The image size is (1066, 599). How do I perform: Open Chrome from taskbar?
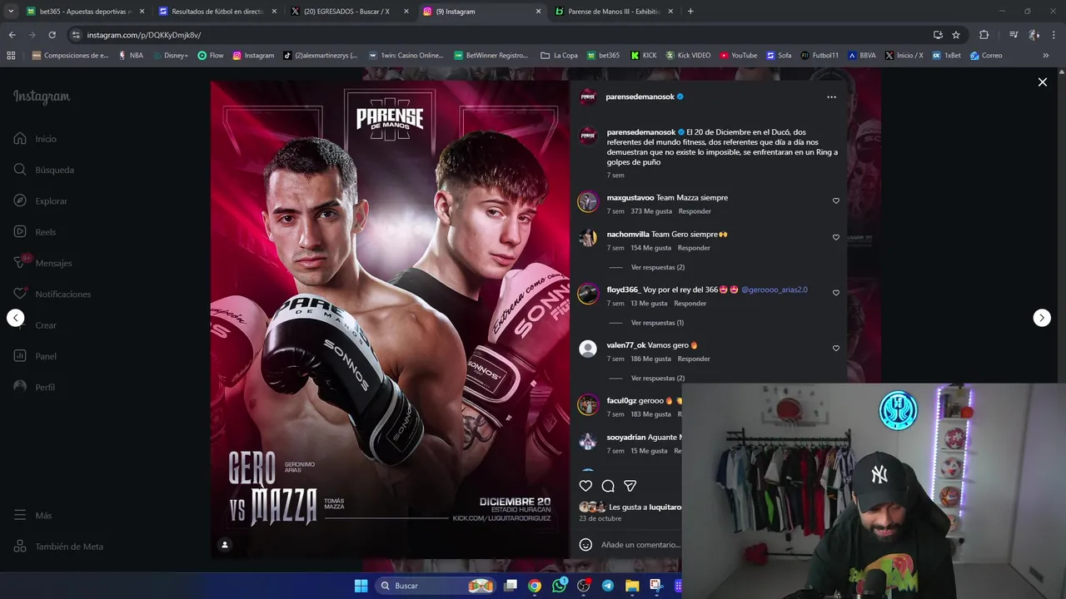pos(535,586)
